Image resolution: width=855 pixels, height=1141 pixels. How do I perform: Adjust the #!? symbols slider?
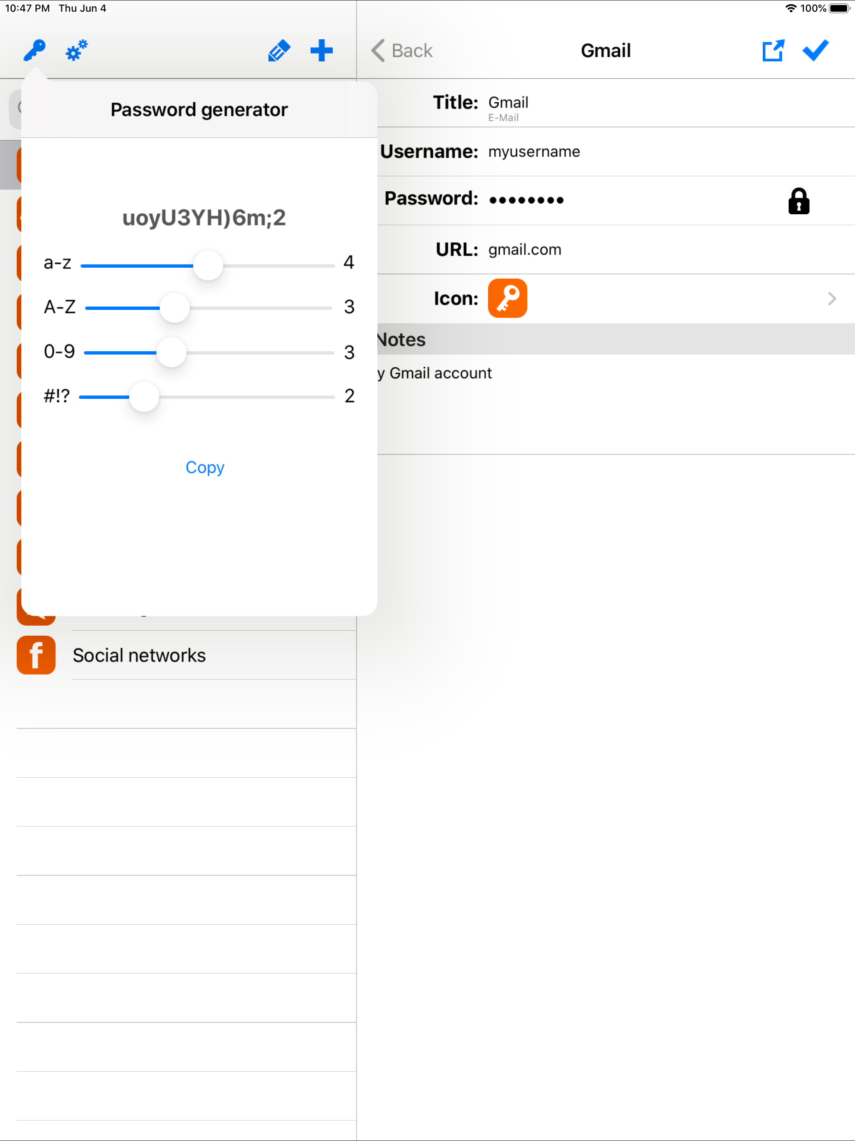tap(207, 397)
